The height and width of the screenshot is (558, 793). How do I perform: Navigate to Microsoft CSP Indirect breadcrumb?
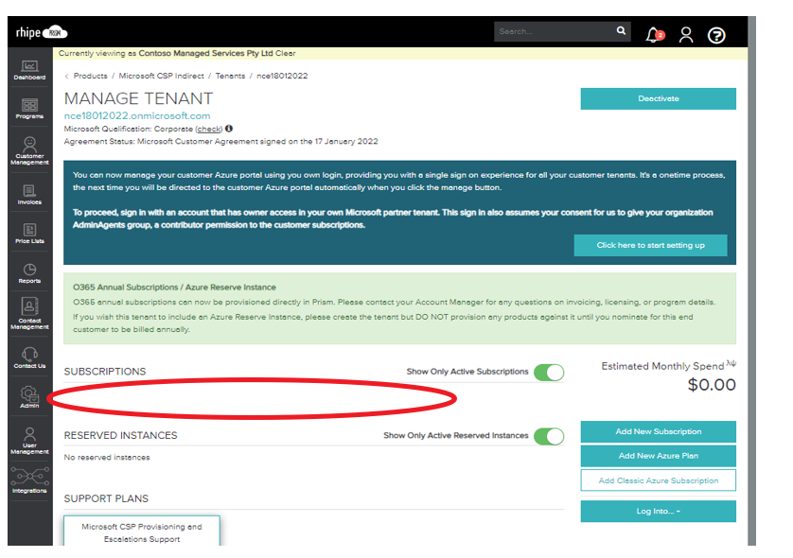(161, 76)
